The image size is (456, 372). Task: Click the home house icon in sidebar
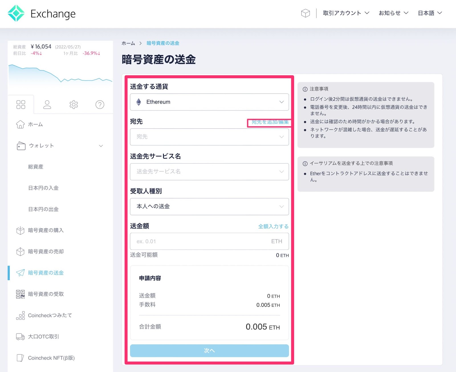click(x=20, y=125)
